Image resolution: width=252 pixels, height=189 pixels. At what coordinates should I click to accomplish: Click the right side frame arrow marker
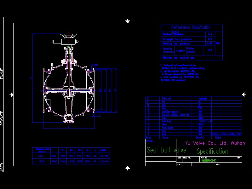(x=244, y=94)
